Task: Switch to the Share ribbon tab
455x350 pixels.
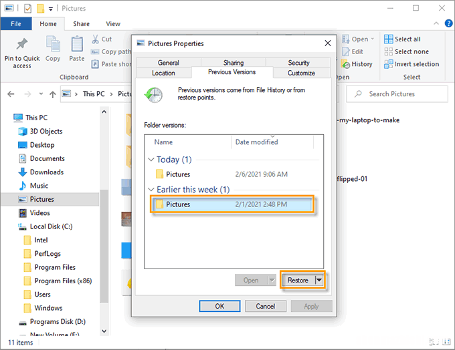Action: tap(81, 24)
